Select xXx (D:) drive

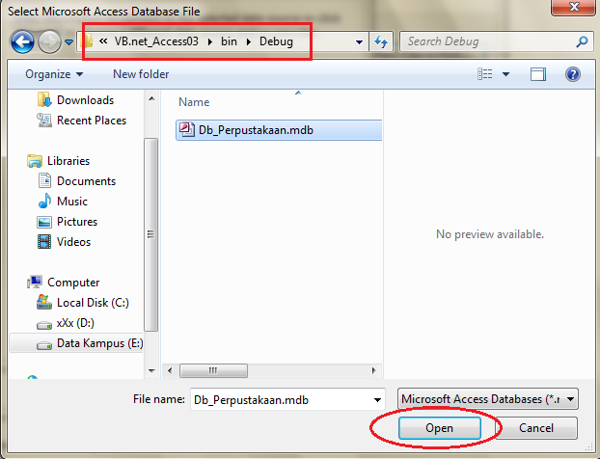pyautogui.click(x=75, y=323)
